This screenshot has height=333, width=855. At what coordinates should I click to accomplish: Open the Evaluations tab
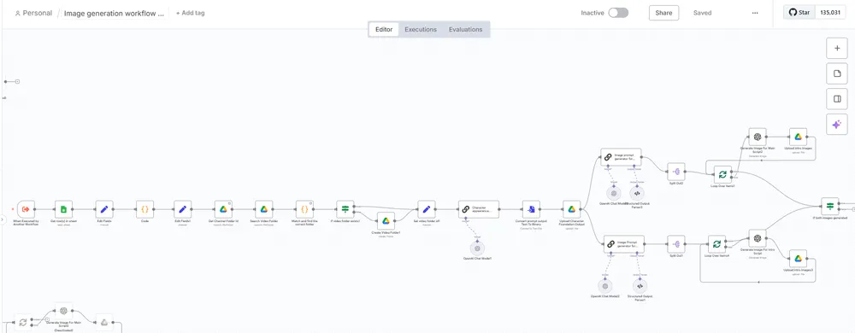[x=466, y=29]
